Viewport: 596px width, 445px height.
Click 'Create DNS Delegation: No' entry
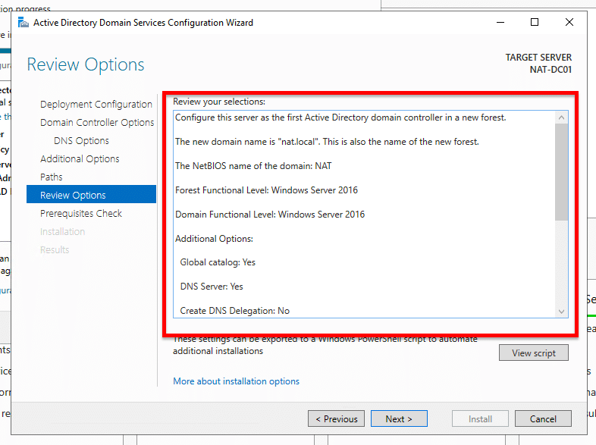[235, 311]
